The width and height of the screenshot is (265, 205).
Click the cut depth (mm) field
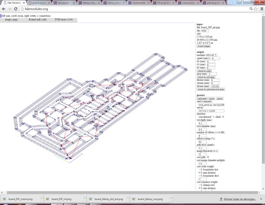point(202,123)
